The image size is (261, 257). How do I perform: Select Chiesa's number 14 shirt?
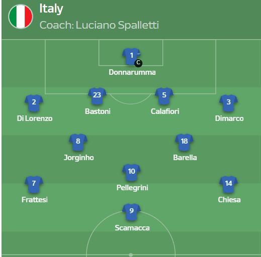pos(228,184)
